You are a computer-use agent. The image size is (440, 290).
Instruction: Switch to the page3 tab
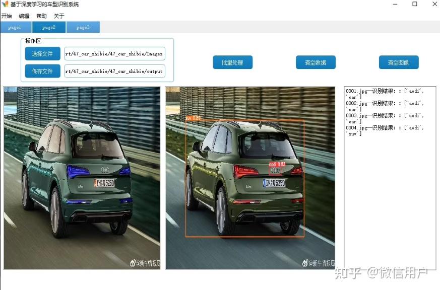point(83,28)
